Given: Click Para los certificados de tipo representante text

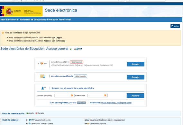Looking at the screenshot, I should (23, 33).
